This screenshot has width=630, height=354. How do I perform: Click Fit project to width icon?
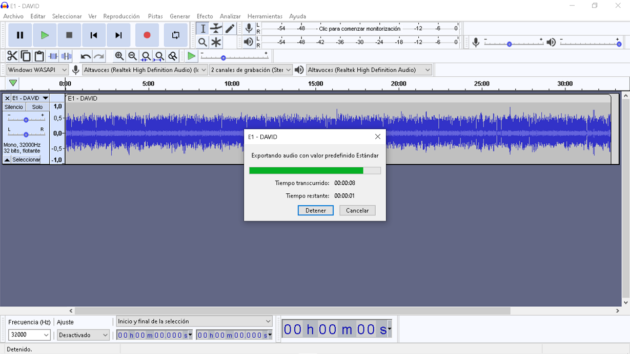click(159, 56)
